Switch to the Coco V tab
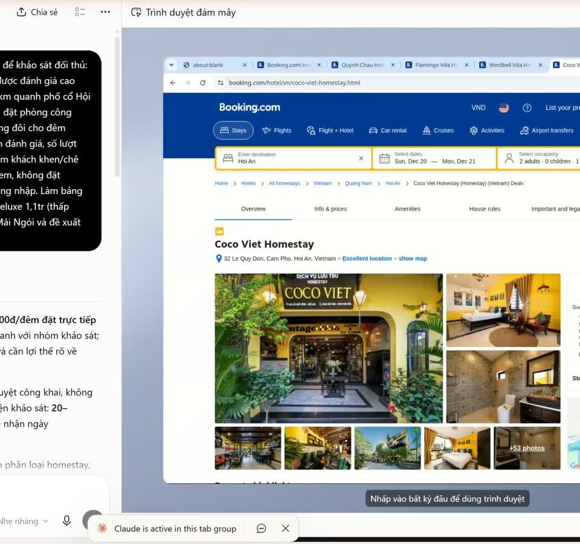580x544 pixels. [565, 65]
